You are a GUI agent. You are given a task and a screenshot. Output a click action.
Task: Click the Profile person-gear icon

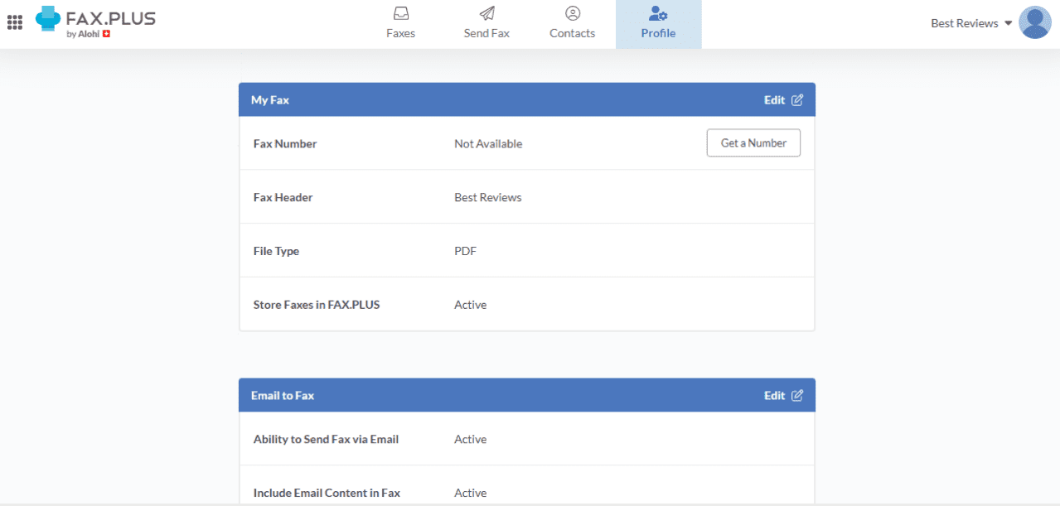pyautogui.click(x=658, y=13)
